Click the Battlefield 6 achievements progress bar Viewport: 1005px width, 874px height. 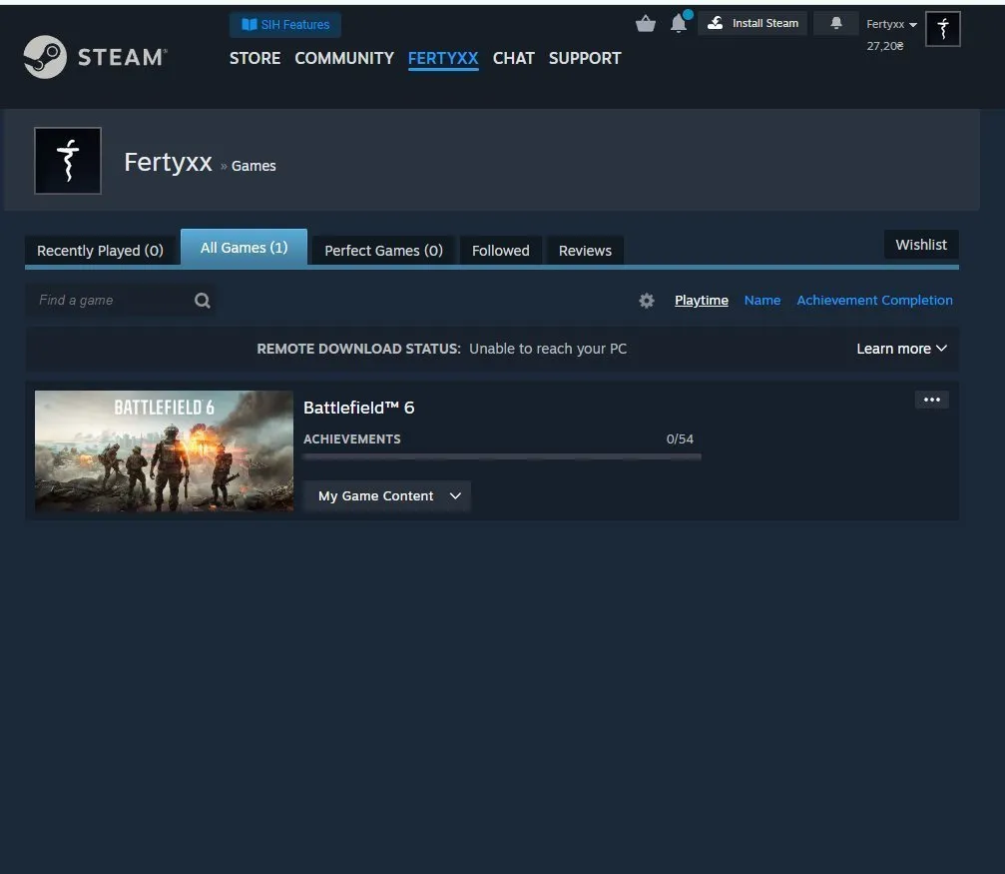[x=502, y=456]
